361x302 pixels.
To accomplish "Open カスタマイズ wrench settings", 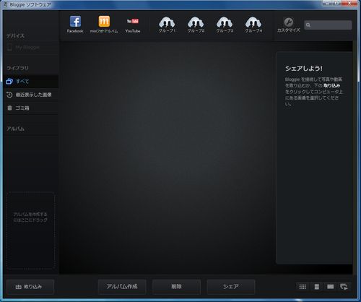I will click(289, 22).
